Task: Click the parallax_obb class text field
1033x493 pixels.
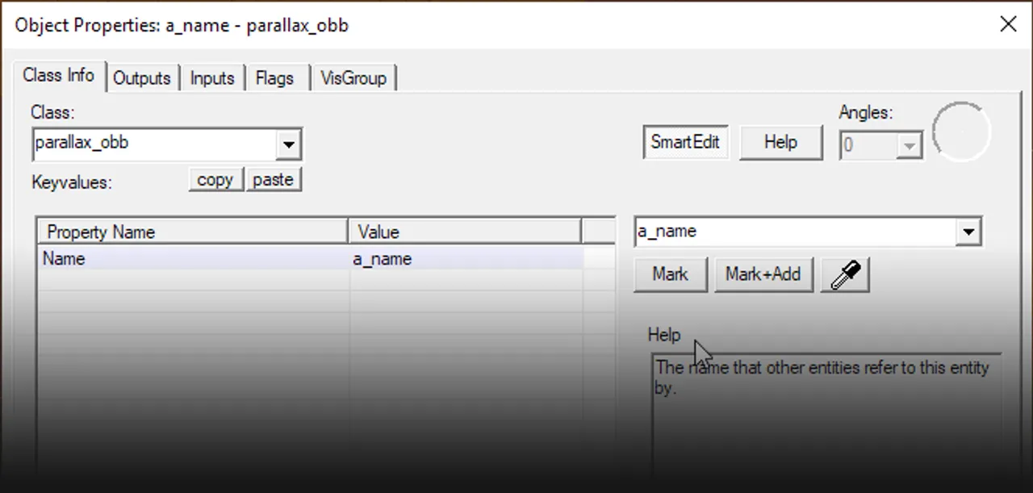Action: pos(155,144)
